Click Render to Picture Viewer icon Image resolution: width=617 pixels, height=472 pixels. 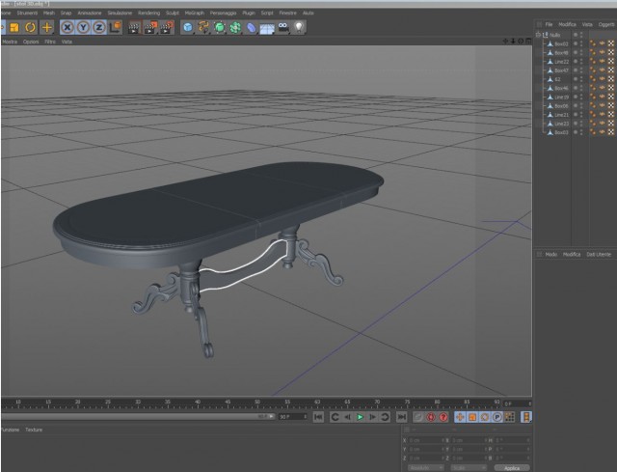click(150, 27)
